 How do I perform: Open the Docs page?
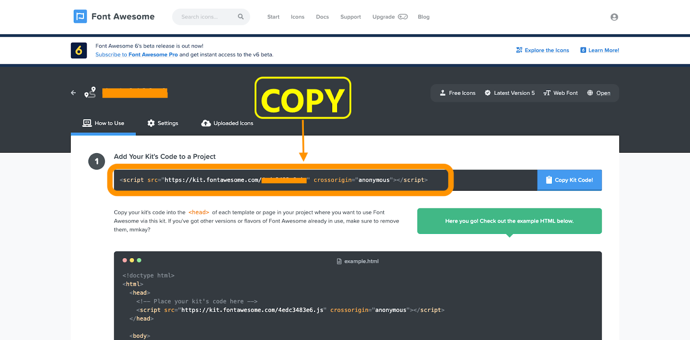(322, 17)
